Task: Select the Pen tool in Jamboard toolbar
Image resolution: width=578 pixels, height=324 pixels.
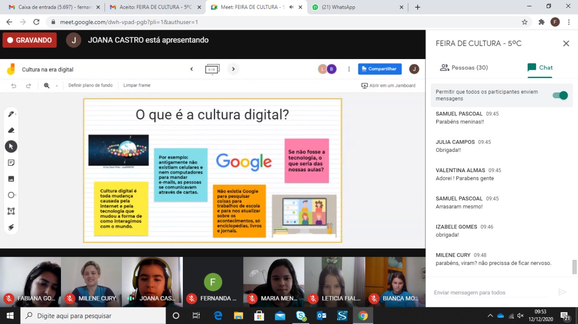Action: [11, 114]
